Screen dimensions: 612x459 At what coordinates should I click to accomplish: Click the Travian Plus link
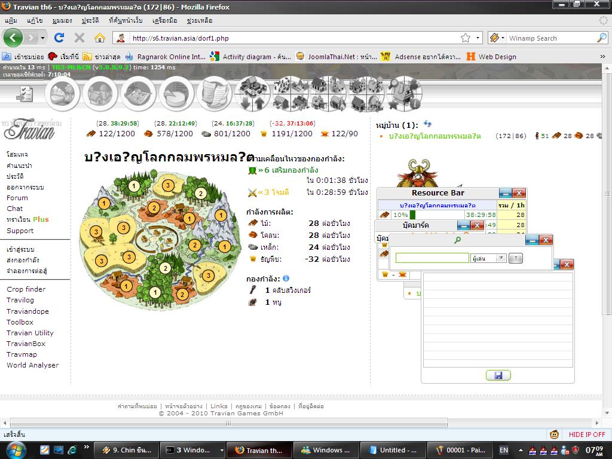(27, 219)
